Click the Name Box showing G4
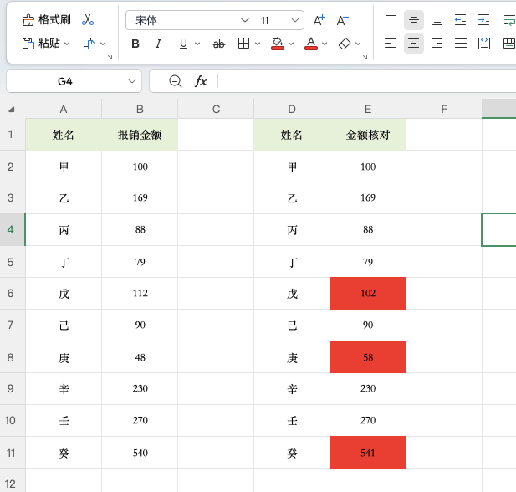 pos(65,81)
